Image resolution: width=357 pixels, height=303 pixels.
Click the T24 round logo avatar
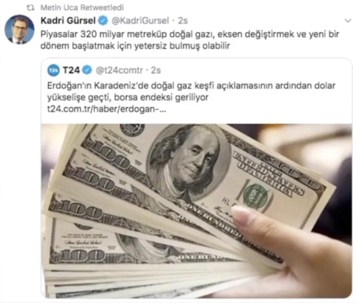pyautogui.click(x=53, y=70)
